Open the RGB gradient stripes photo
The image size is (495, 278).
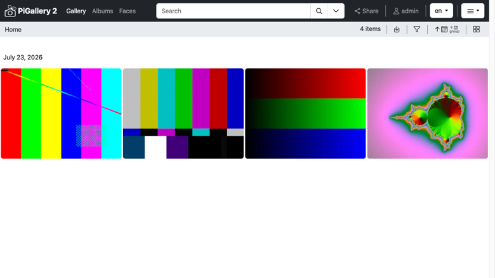pyautogui.click(x=306, y=113)
